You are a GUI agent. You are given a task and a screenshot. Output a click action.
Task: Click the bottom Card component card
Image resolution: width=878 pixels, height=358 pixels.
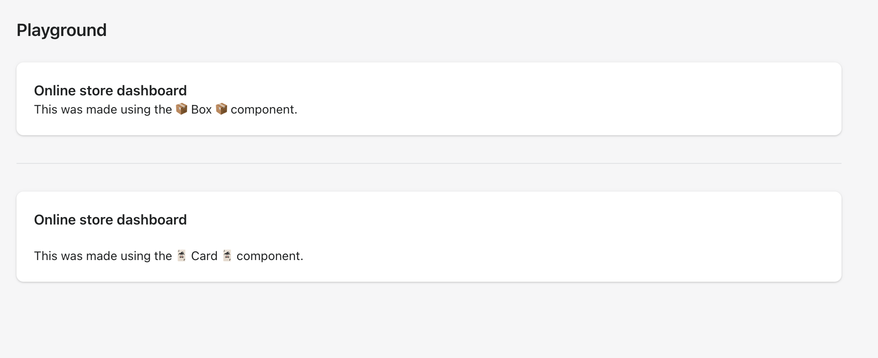[429, 236]
